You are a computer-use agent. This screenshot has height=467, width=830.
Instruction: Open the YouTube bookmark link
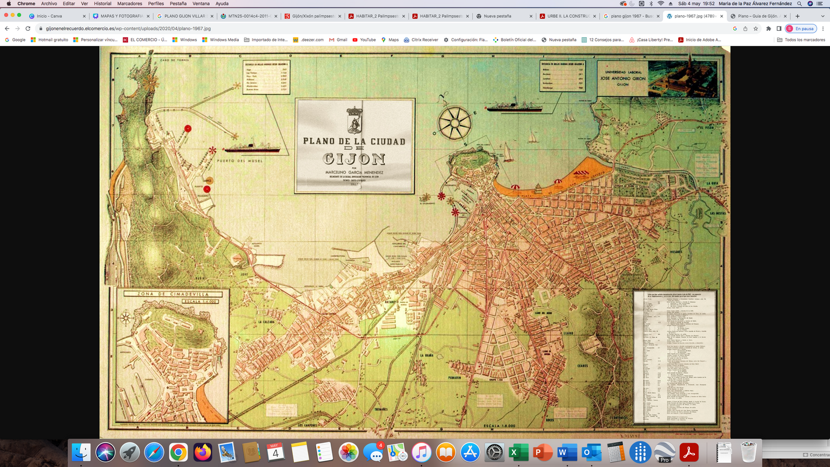(x=364, y=40)
